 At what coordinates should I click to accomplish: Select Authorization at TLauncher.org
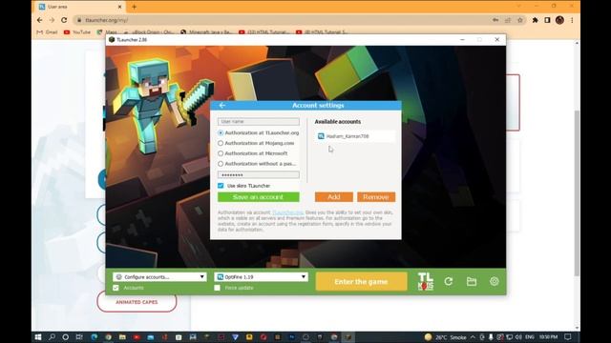[221, 133]
